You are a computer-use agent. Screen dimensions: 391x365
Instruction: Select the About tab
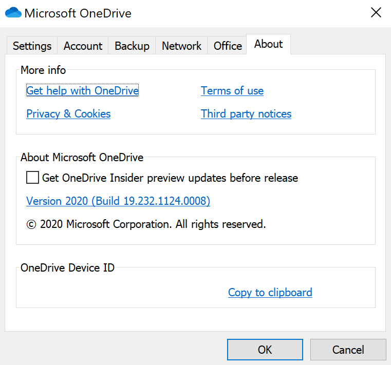pos(268,44)
